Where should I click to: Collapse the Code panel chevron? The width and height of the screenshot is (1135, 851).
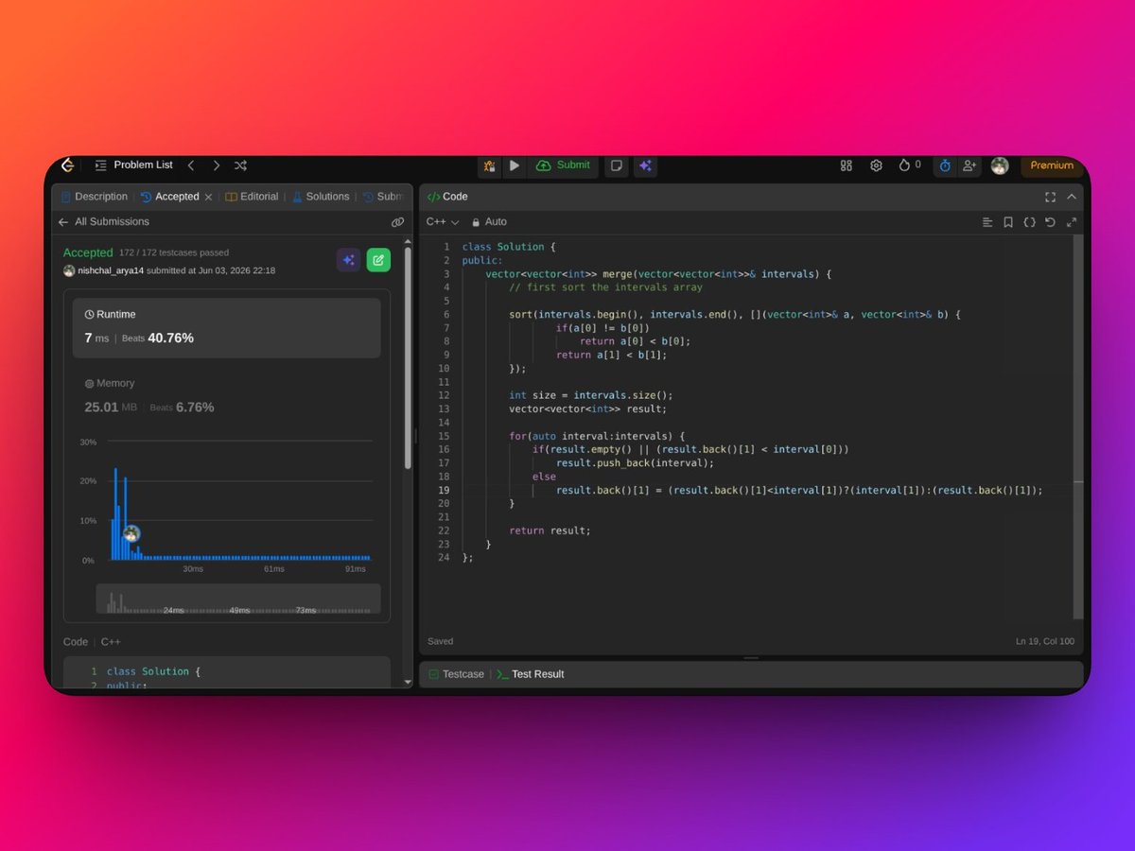coord(1072,197)
